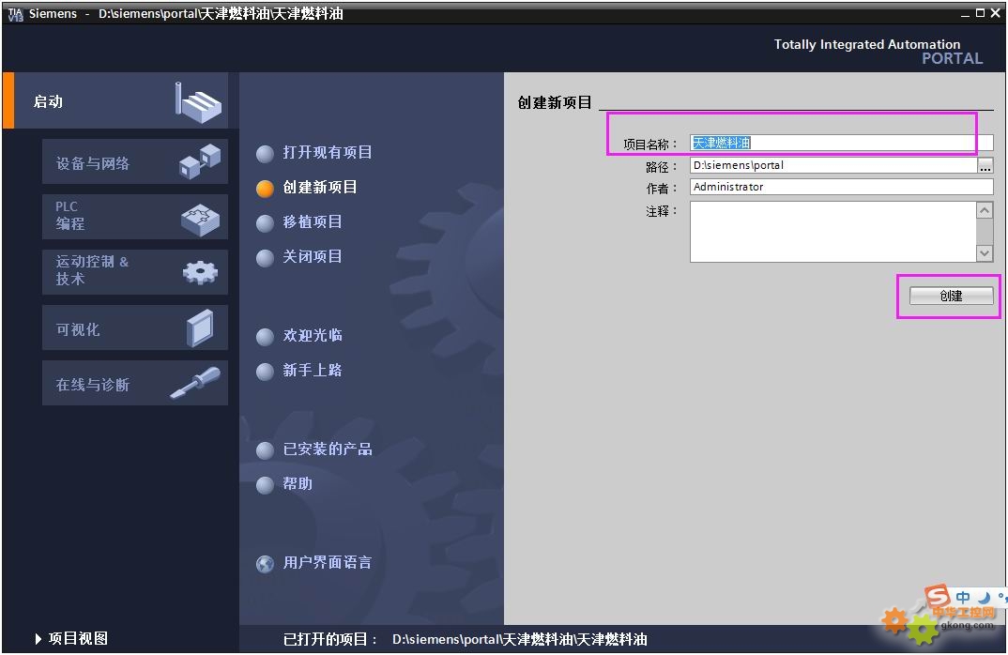The height and width of the screenshot is (655, 1008).
Task: Click the TIA Portal logo in the title bar
Action: pos(15,13)
